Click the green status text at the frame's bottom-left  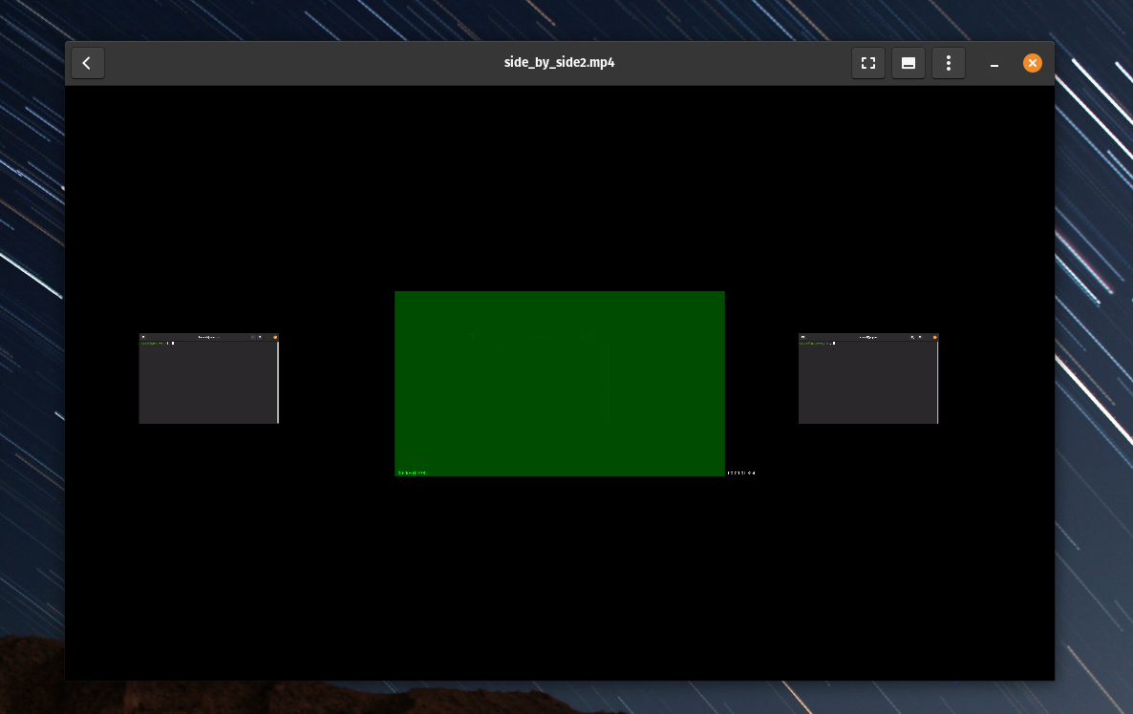411,472
